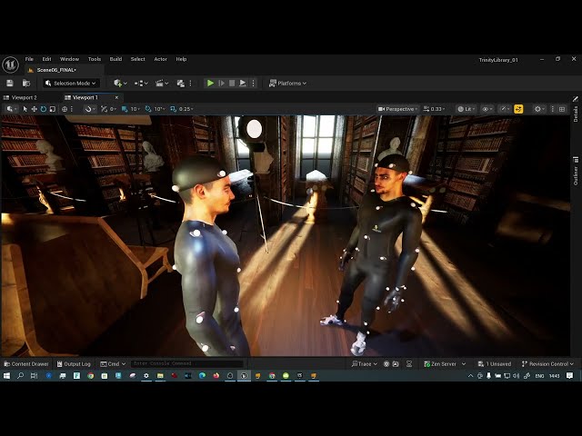Open Microsoft Edge from the taskbar
This screenshot has width=582, height=436.
pos(202,376)
